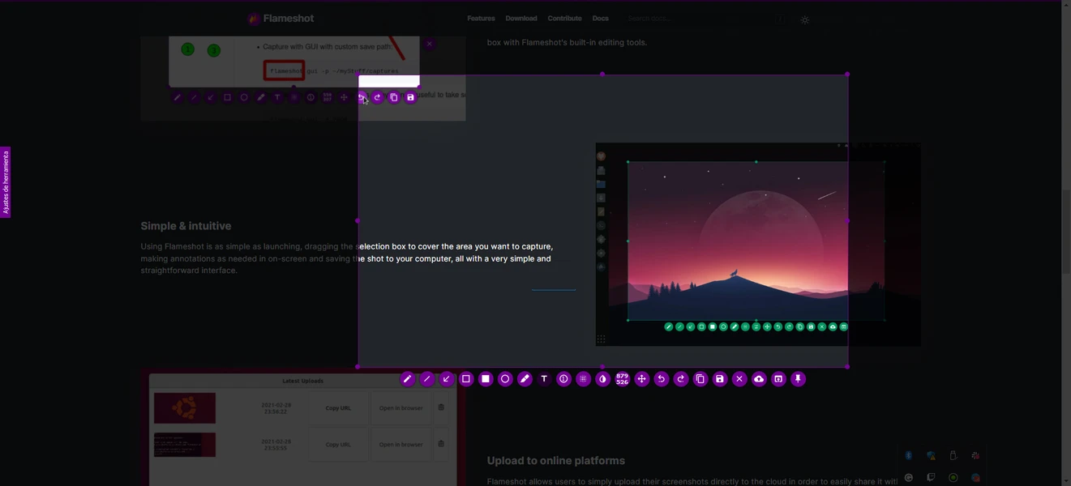1071x486 pixels.
Task: Open the Ajustes de herramienta side panel
Action: click(5, 182)
